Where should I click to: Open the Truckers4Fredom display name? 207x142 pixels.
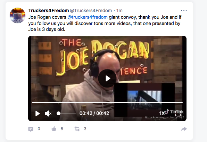tap(48, 10)
